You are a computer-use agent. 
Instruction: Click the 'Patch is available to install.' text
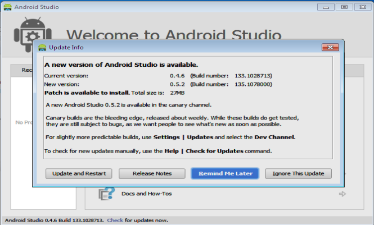tap(87, 93)
